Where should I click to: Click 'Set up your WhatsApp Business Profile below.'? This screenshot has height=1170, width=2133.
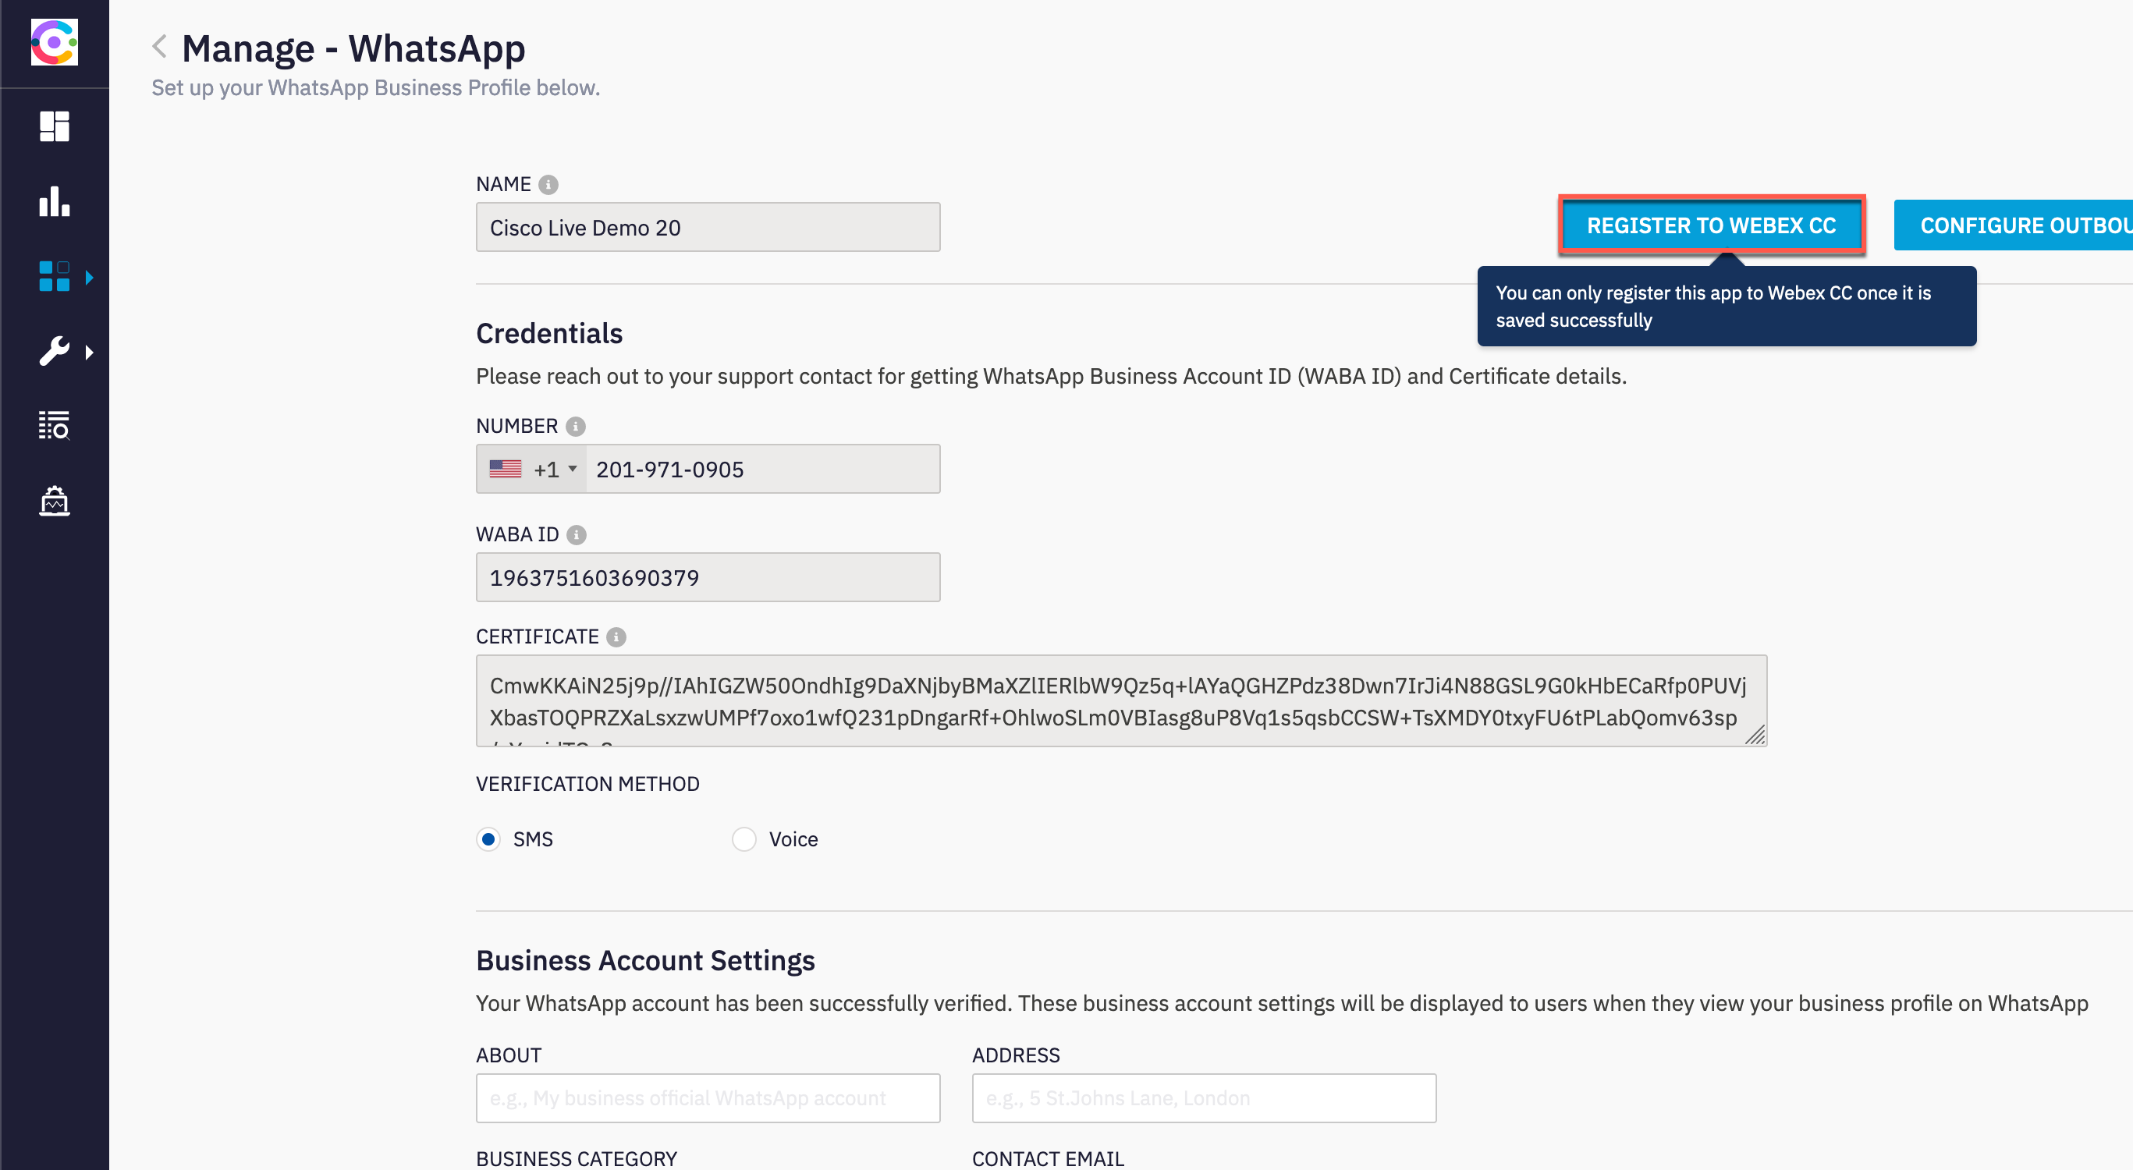click(376, 88)
